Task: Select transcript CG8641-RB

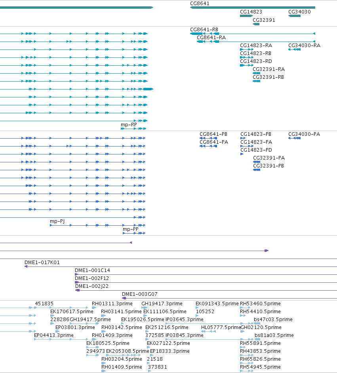Action: (x=204, y=30)
